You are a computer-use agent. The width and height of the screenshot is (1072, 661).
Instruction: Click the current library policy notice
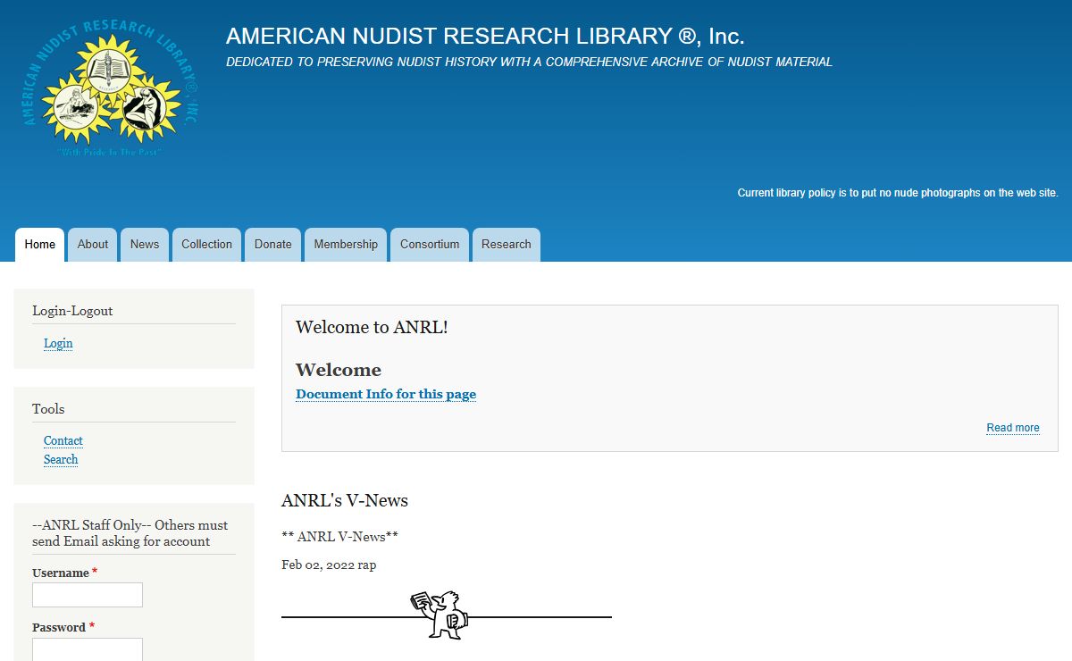[898, 193]
